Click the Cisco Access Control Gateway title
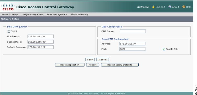 (45, 7)
